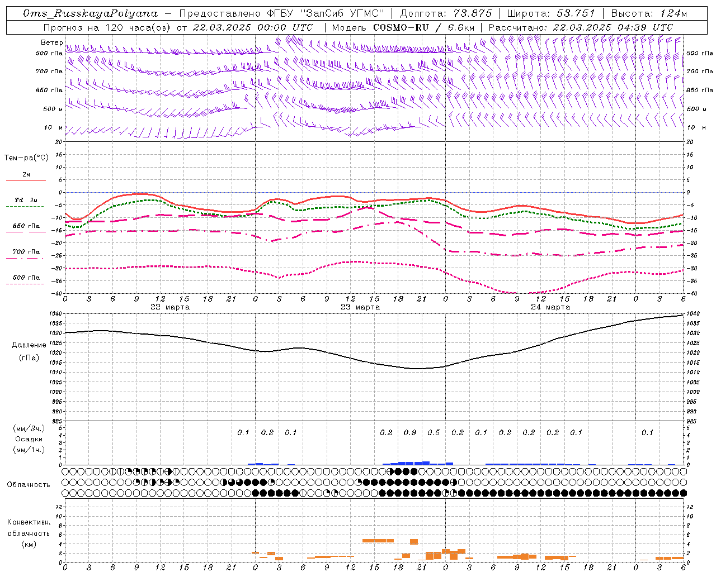Click the Долгота 73.875 longitude field
This screenshot has width=716, height=572.
(446, 13)
